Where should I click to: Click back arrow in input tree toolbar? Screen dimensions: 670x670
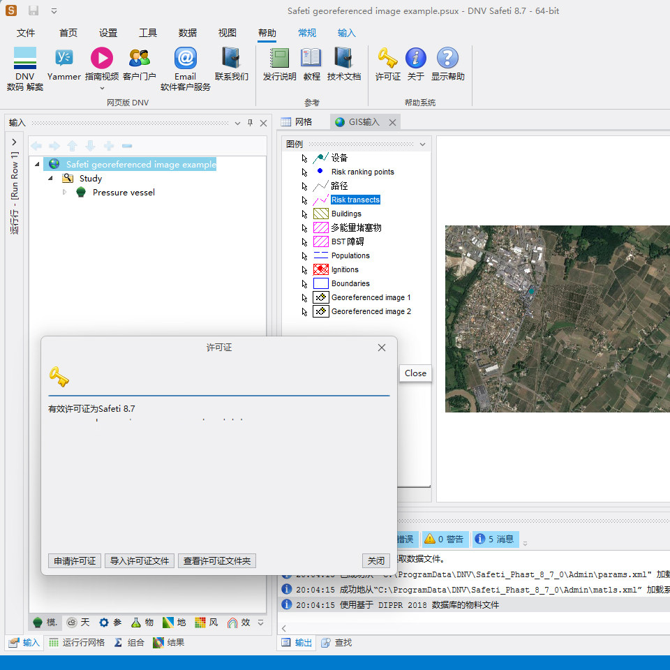click(x=36, y=146)
